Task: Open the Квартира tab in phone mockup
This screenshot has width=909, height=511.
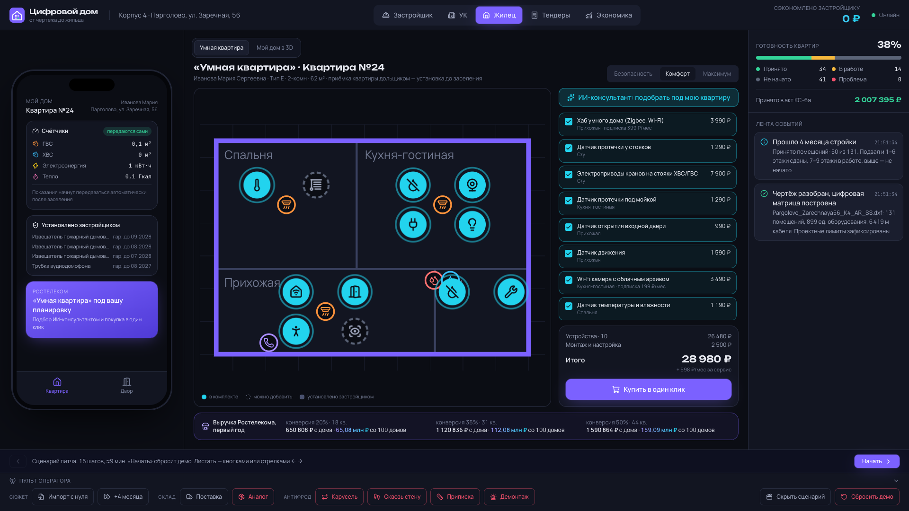Action: tap(57, 385)
